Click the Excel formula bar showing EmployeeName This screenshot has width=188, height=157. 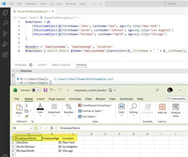pyautogui.click(x=123, y=128)
